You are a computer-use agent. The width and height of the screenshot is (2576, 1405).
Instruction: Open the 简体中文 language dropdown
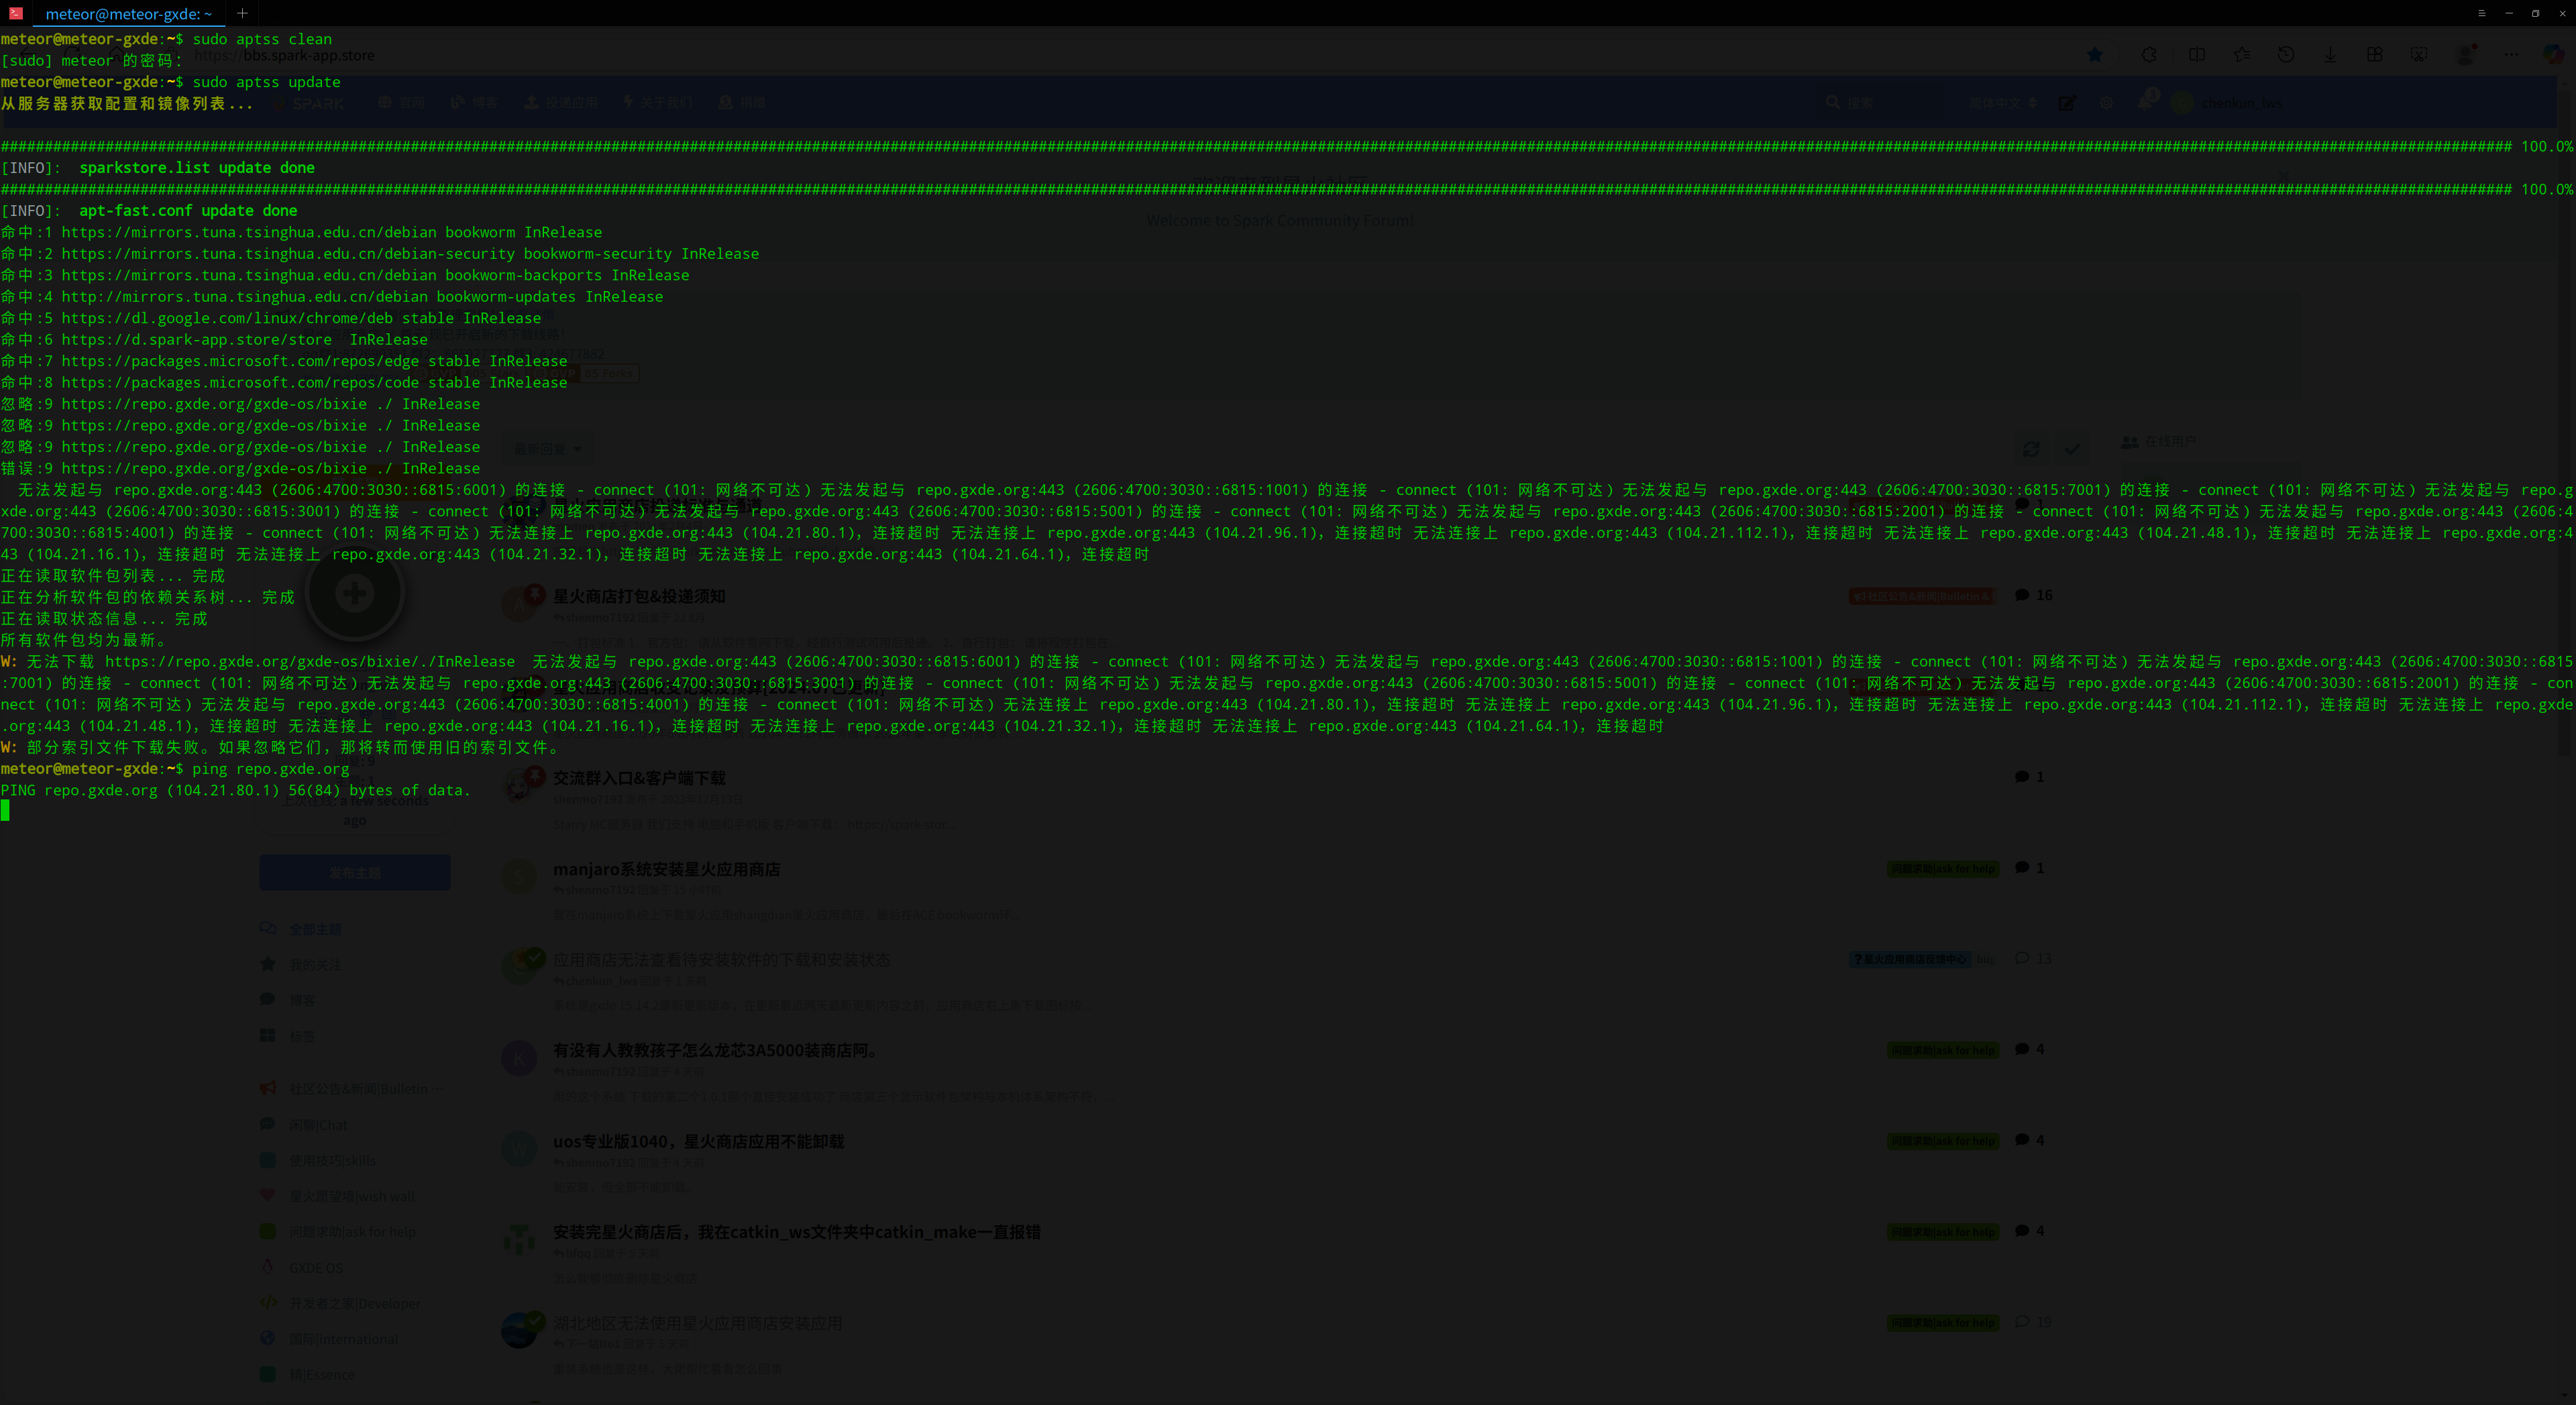pyautogui.click(x=2003, y=103)
